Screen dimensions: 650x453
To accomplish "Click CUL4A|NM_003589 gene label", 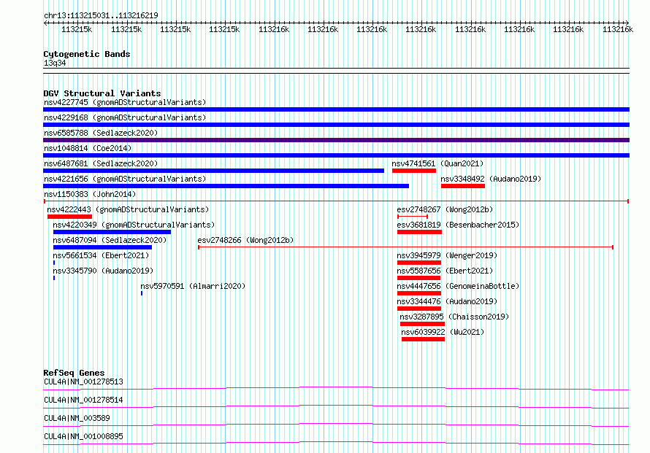I will coord(77,418).
